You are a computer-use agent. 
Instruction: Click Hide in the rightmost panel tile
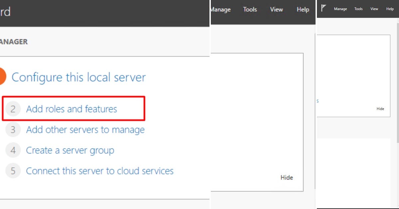[380, 108]
